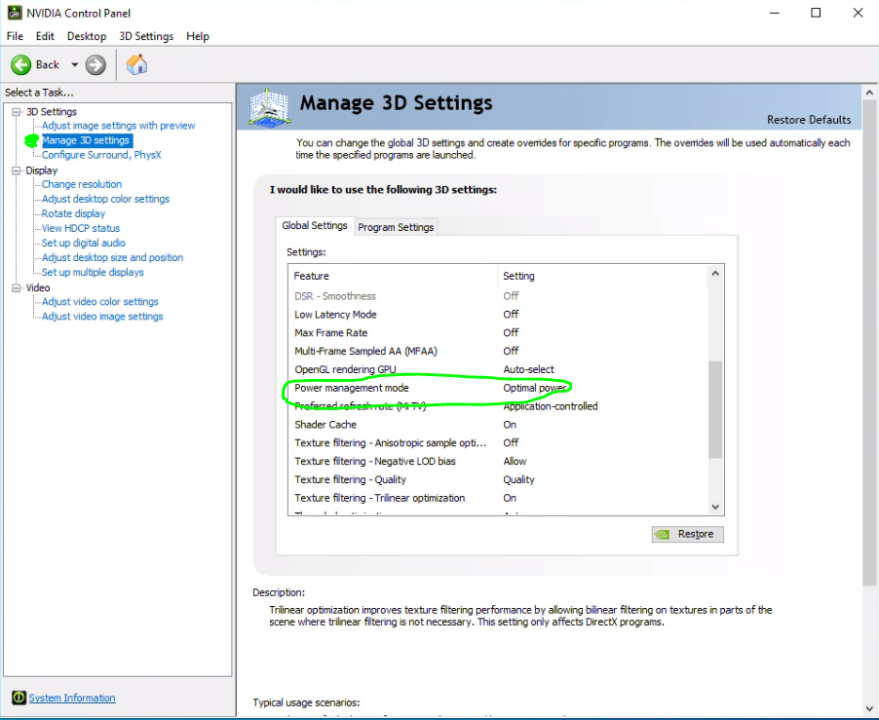Click the Forward arrow icon
Screen dimensions: 879x720
[96, 65]
